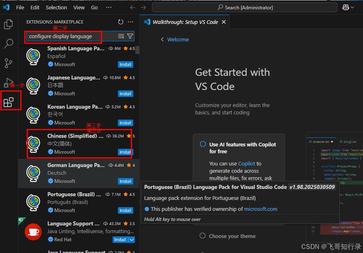Image resolution: width=363 pixels, height=253 pixels.
Task: Select the Language Support for Java title
Action: 73,223
